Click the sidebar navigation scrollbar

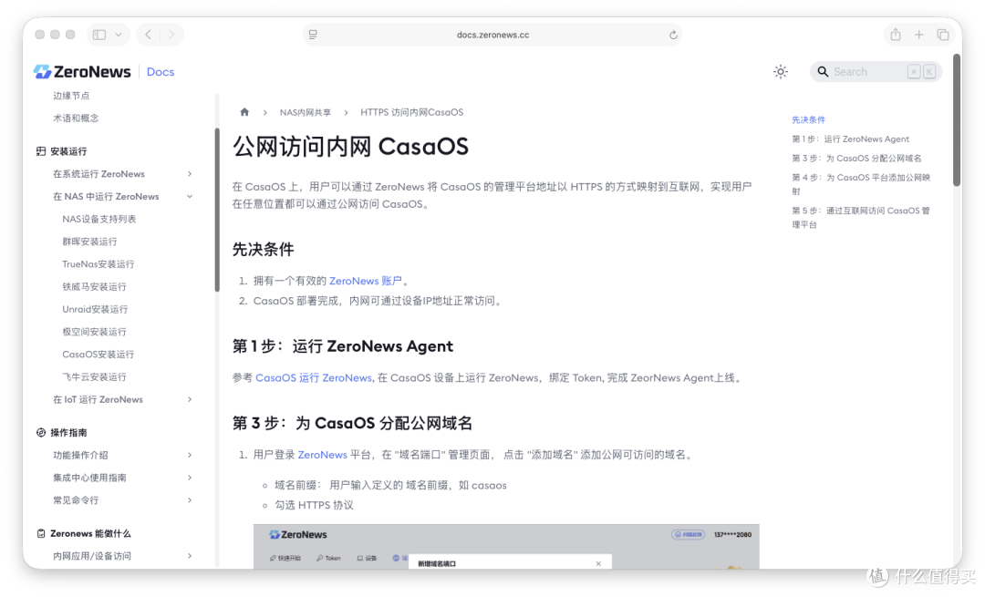217,210
